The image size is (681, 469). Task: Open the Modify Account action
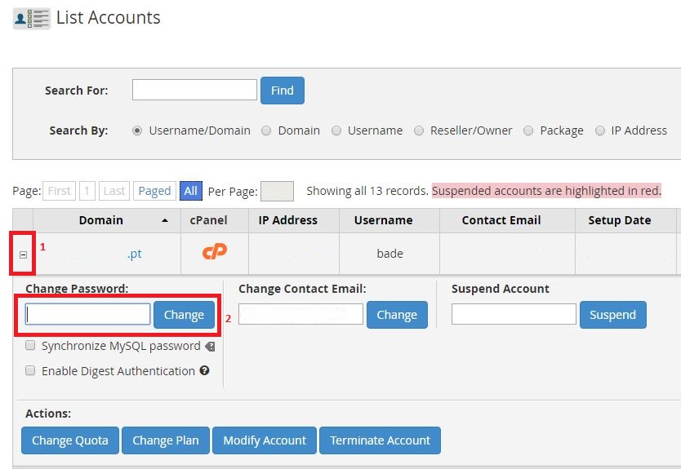coord(265,440)
